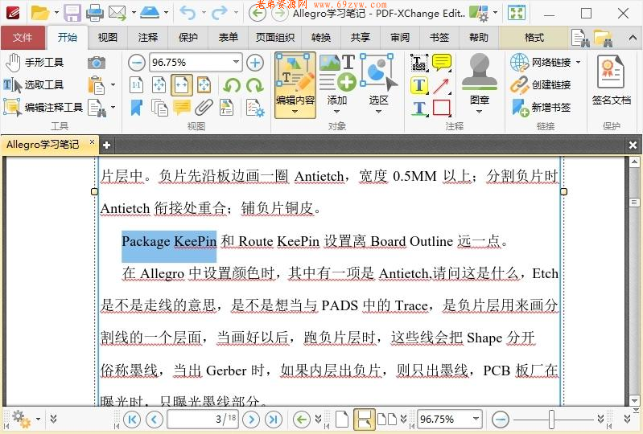The height and width of the screenshot is (434, 643).
Task: Switch to the 格式 ribbon tab
Action: pyautogui.click(x=534, y=38)
